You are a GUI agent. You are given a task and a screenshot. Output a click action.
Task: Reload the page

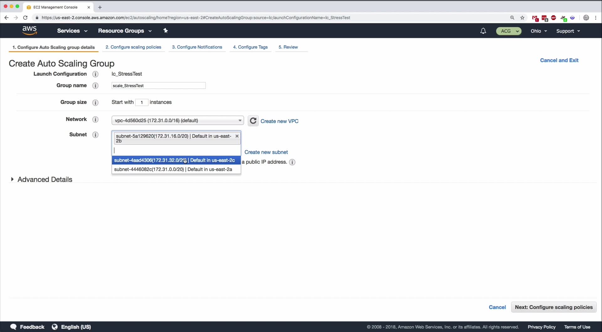click(25, 18)
